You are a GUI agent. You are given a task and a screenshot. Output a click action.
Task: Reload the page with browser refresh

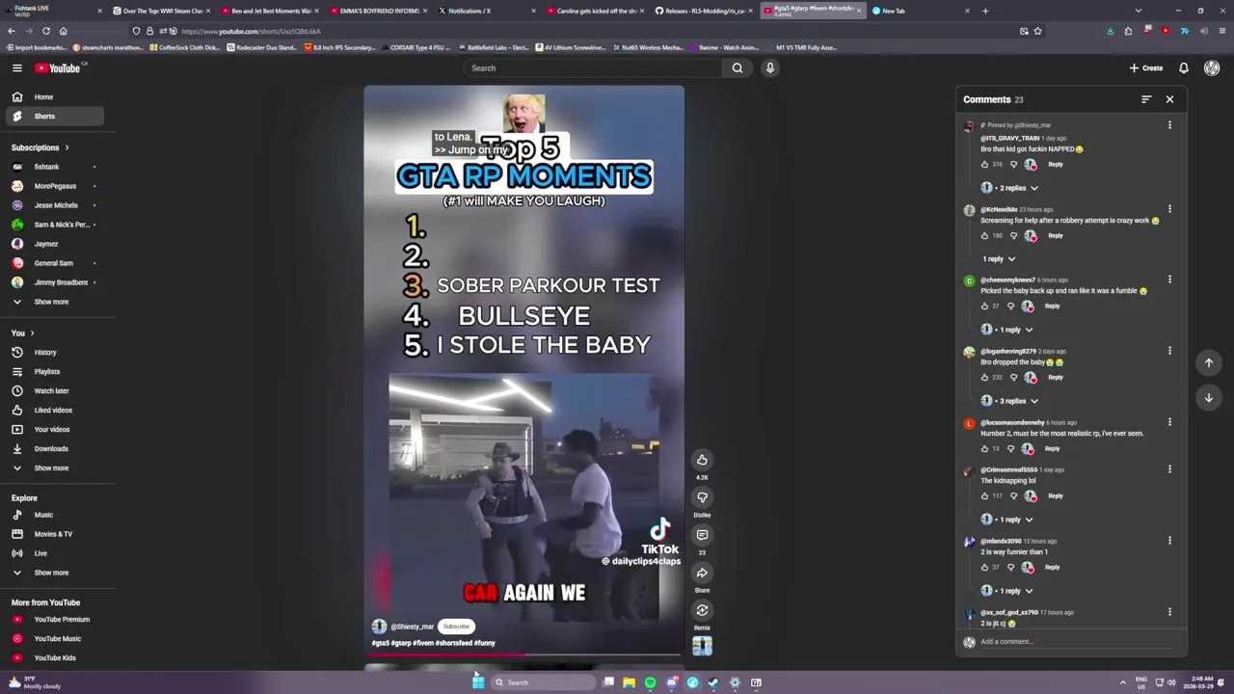[x=45, y=31]
